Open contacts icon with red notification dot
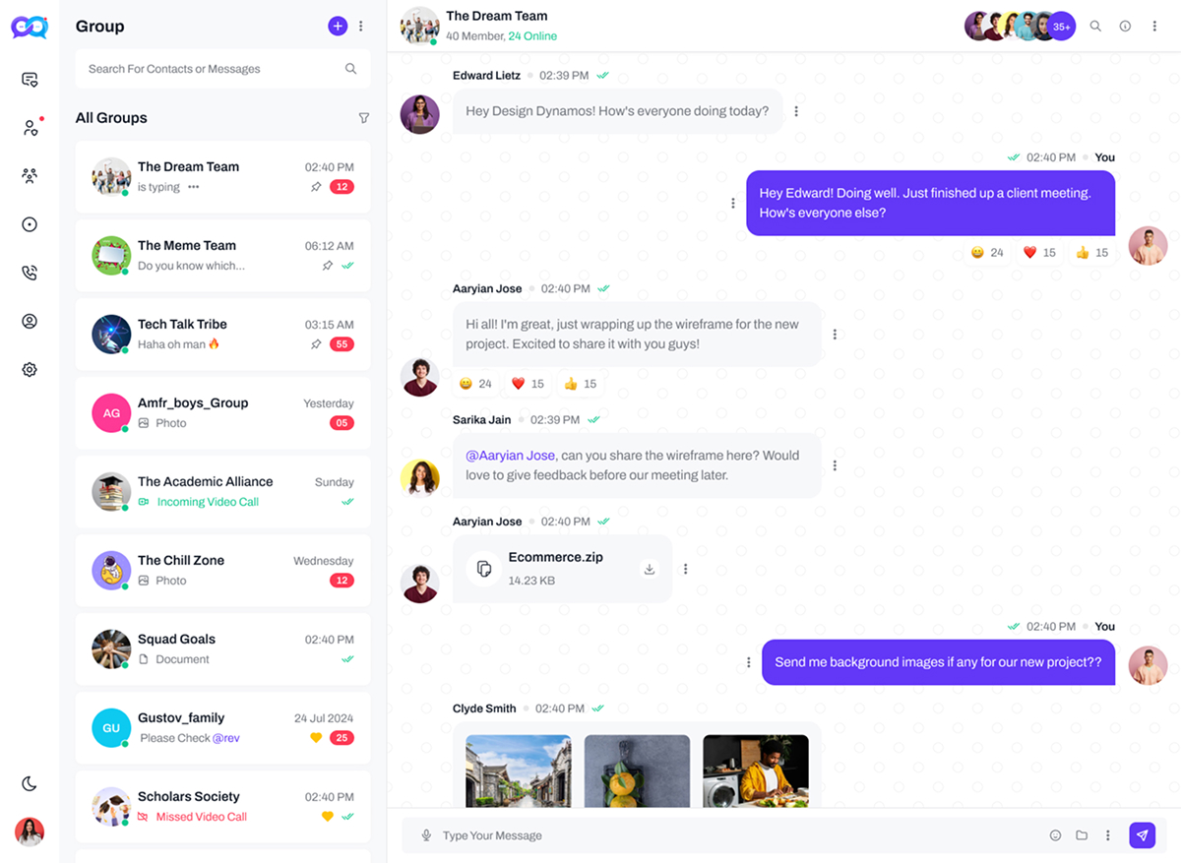Viewport: 1181px width, 863px height. point(31,127)
